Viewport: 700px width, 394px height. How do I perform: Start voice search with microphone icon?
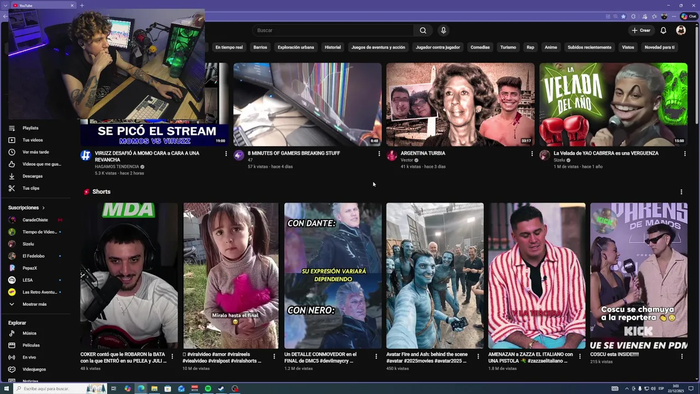point(444,31)
